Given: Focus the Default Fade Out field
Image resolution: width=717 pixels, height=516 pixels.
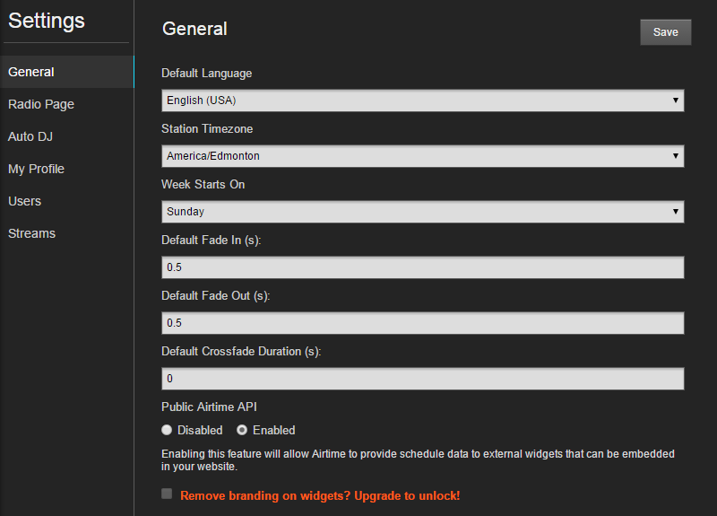Looking at the screenshot, I should point(422,323).
